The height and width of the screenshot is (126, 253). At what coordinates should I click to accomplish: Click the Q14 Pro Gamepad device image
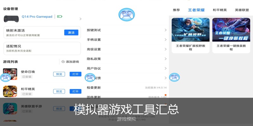[11, 19]
